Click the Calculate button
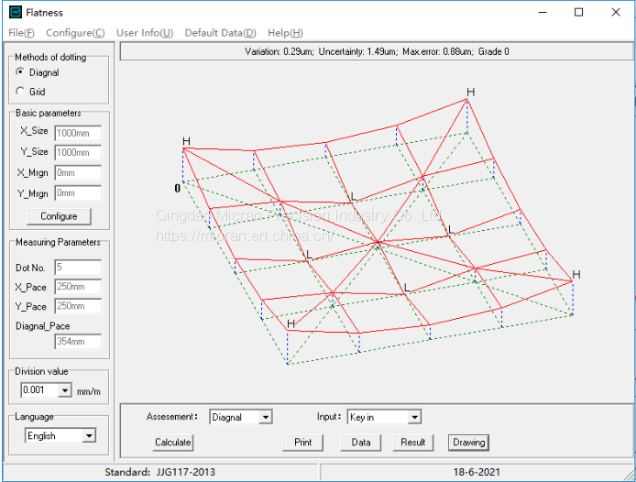 point(172,443)
